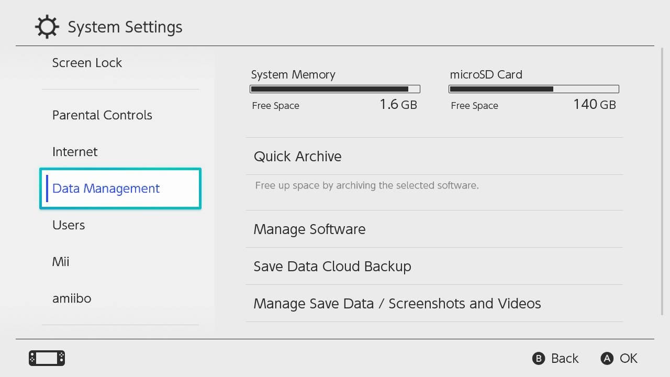Click the System Memory usage bar
Viewport: 670px width, 377px height.
coord(335,89)
